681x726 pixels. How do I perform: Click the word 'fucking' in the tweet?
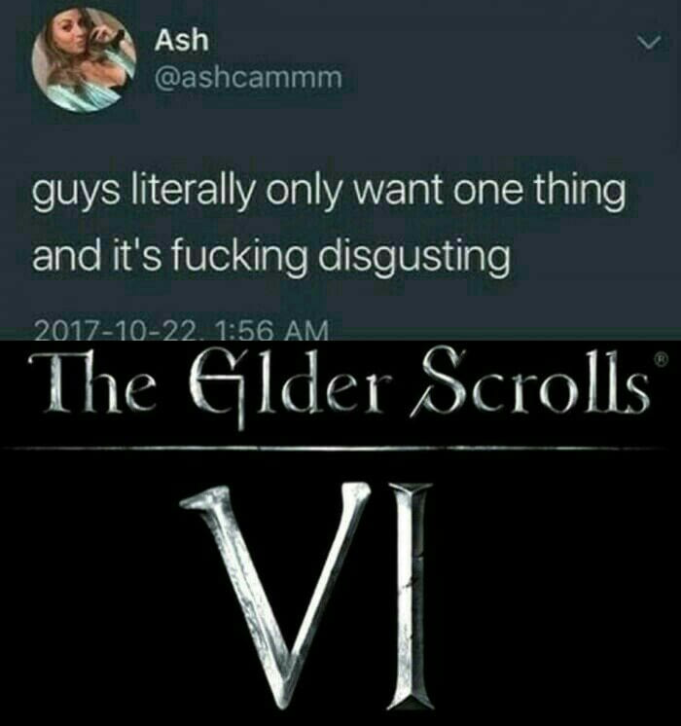point(239,257)
